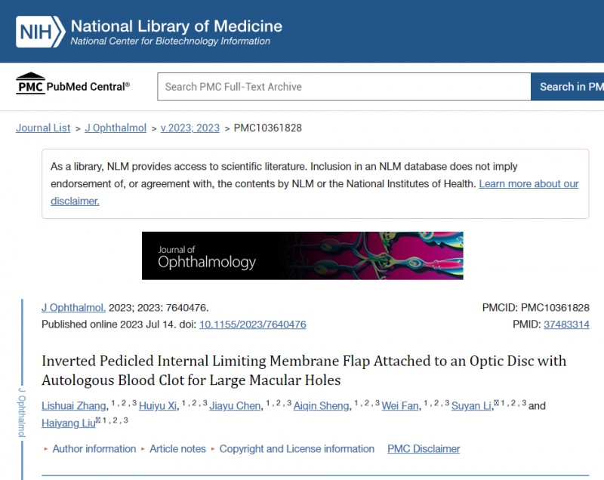Open the DOI link 10.1155/2023/7640476
604x480 pixels.
click(253, 325)
